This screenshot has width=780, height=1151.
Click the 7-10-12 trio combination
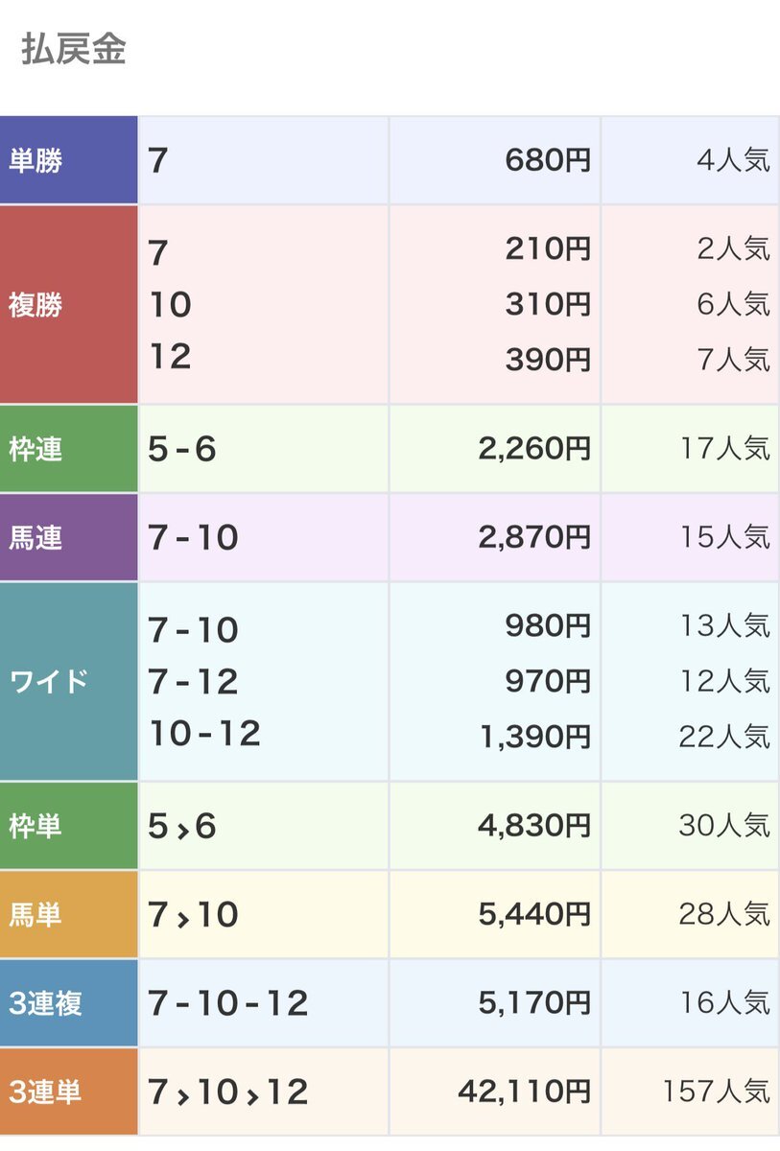228,1003
